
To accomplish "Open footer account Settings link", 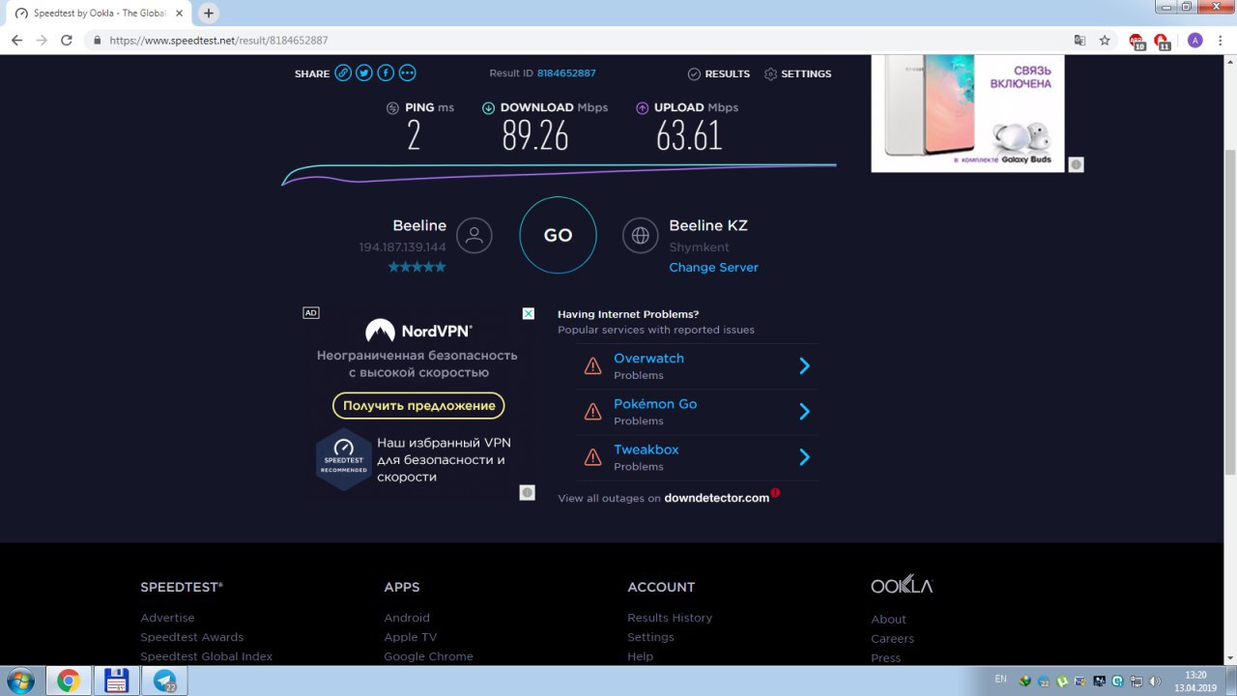I will tap(650, 637).
